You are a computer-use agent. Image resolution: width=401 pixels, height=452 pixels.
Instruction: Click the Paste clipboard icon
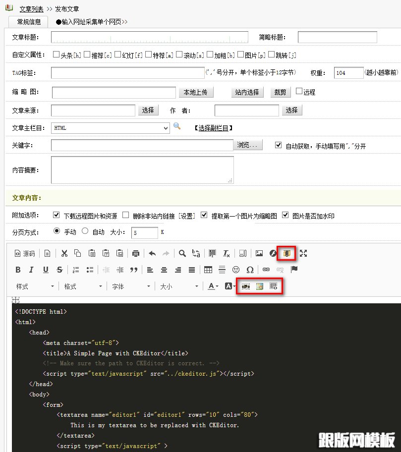click(92, 253)
